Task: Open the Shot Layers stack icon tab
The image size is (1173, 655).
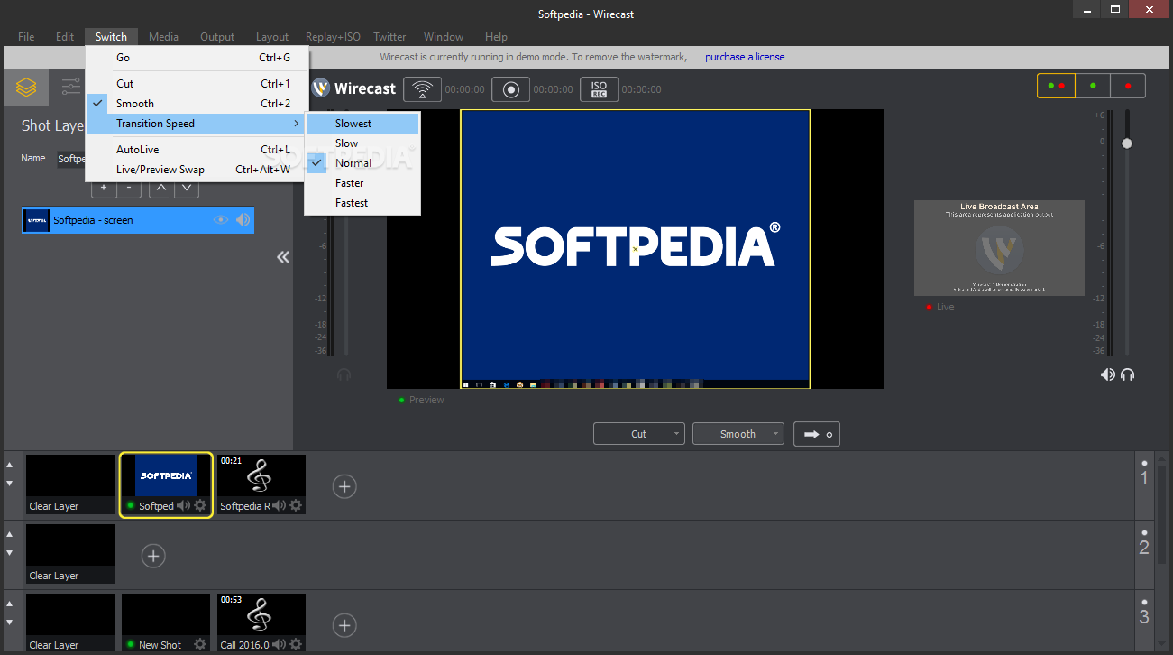Action: coord(26,88)
